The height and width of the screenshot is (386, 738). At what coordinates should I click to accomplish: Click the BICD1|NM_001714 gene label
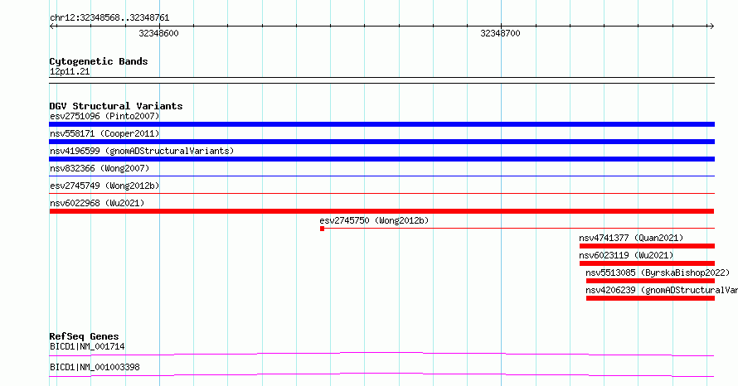coord(87,346)
